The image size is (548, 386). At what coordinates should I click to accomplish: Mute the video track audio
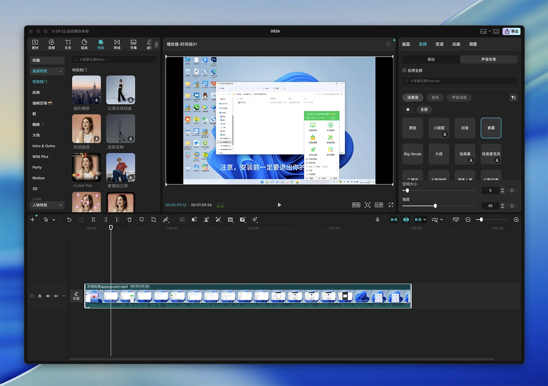coord(56,296)
